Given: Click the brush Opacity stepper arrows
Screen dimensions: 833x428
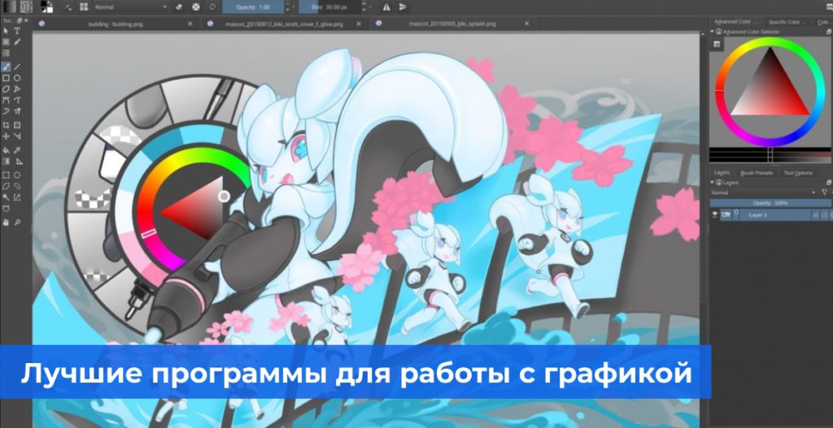Looking at the screenshot, I should click(287, 6).
